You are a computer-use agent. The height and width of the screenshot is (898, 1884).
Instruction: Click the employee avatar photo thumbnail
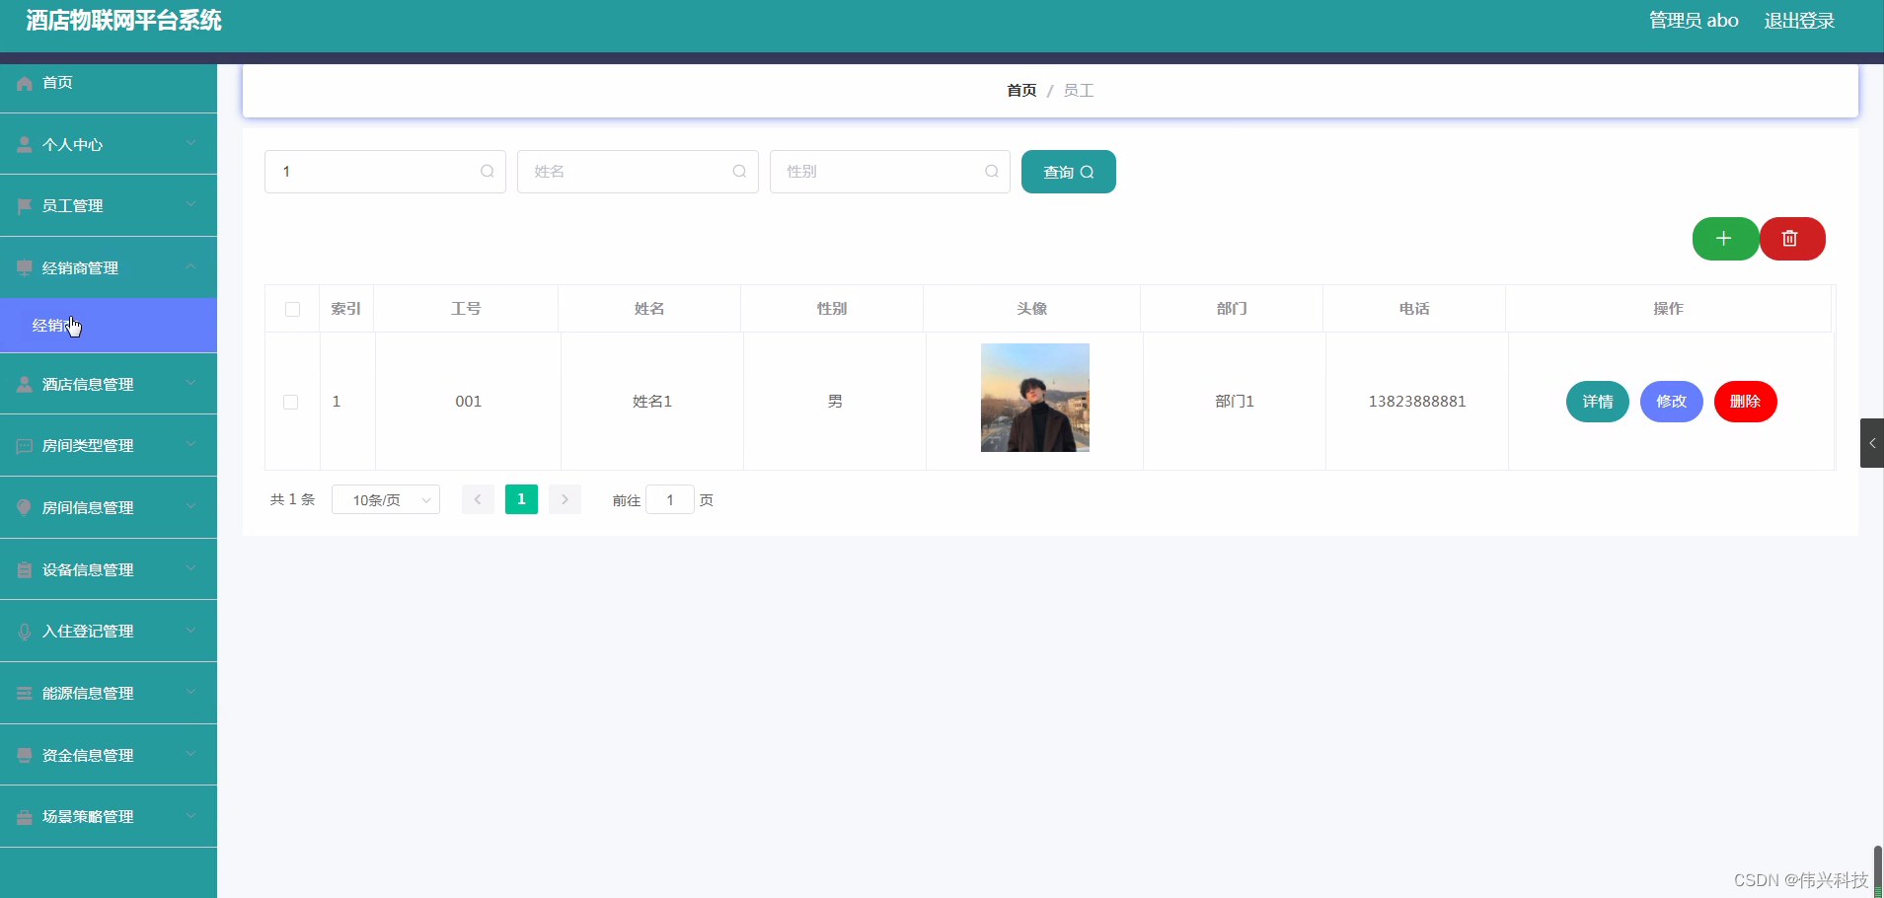[x=1034, y=398]
